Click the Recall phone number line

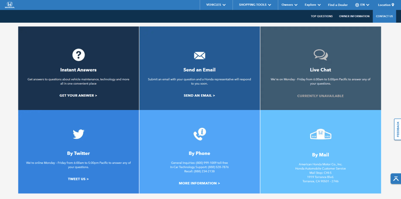(x=199, y=171)
